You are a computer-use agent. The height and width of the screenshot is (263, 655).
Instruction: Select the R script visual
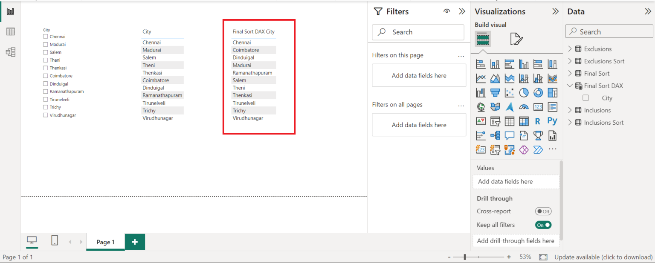click(538, 121)
